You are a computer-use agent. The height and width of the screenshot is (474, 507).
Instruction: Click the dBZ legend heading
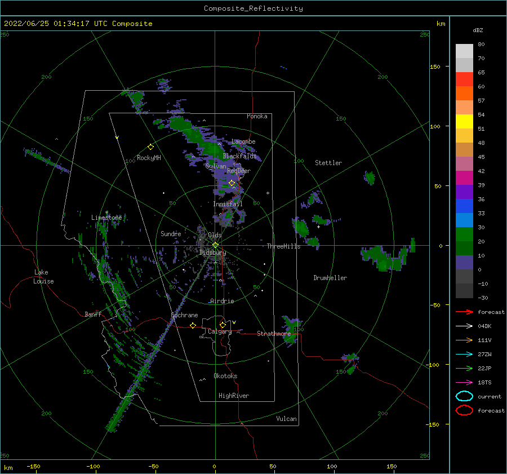click(x=478, y=30)
